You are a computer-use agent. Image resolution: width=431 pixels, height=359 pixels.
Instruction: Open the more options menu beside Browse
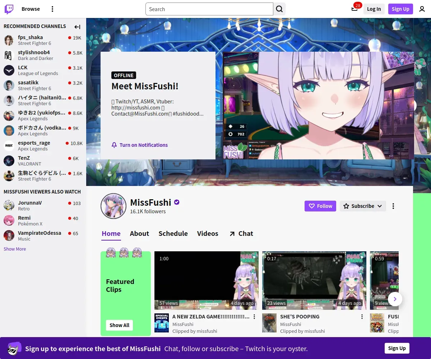pos(52,9)
